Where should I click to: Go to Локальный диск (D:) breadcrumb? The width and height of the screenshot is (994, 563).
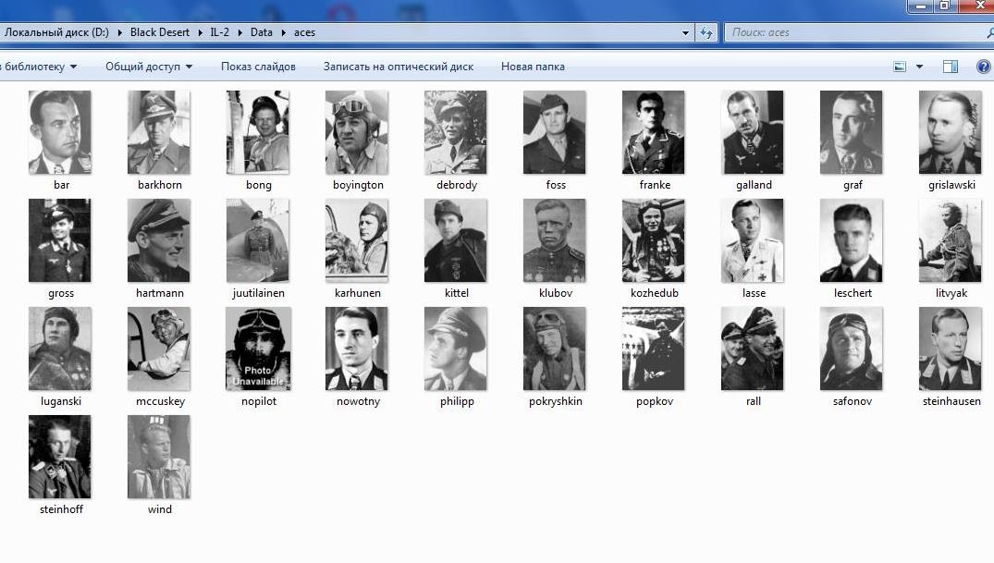[55, 32]
